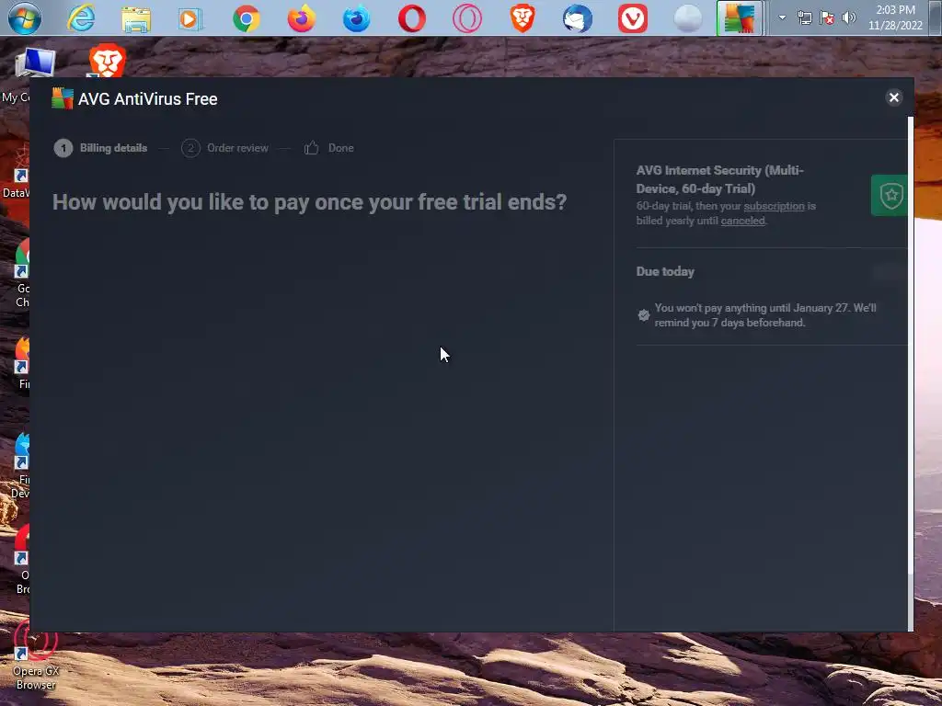This screenshot has height=706, width=942.
Task: Click the January 27 payment reminder text
Action: click(765, 315)
